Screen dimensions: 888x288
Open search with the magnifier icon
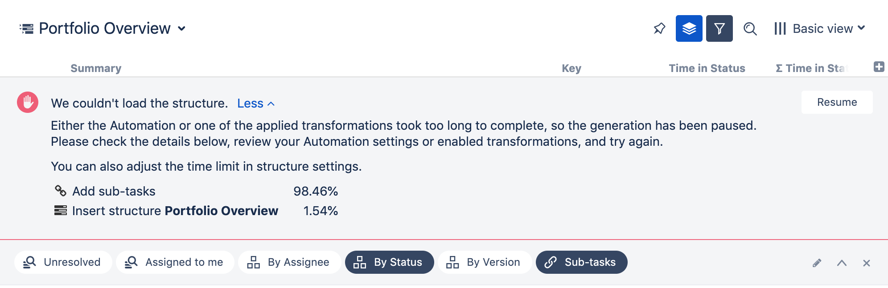click(x=750, y=29)
